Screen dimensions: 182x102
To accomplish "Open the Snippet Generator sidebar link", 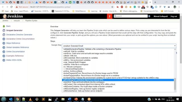I will (15, 30).
